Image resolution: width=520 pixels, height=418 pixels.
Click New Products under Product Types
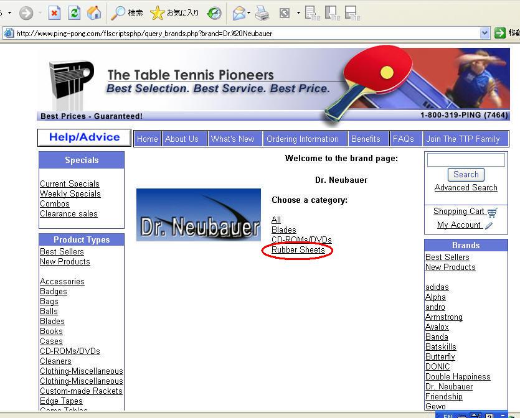point(65,262)
